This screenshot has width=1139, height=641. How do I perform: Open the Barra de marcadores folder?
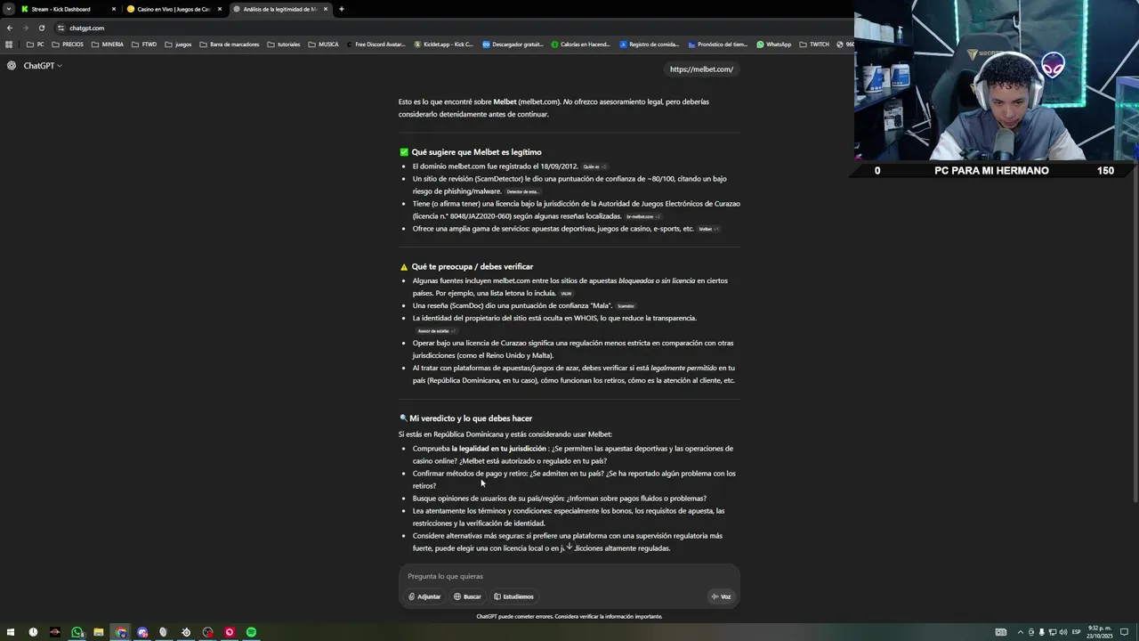[230, 45]
